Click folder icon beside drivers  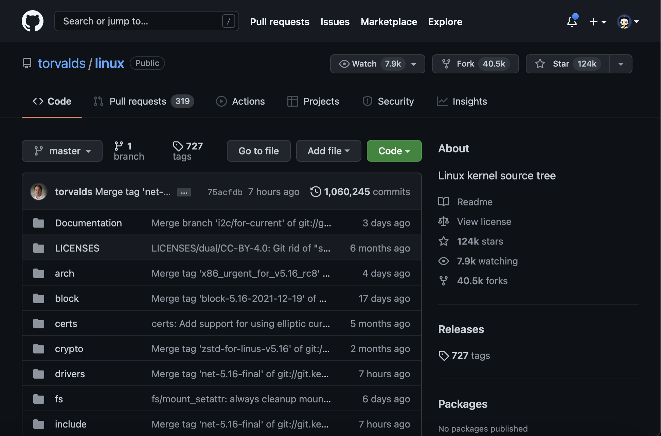click(x=39, y=374)
